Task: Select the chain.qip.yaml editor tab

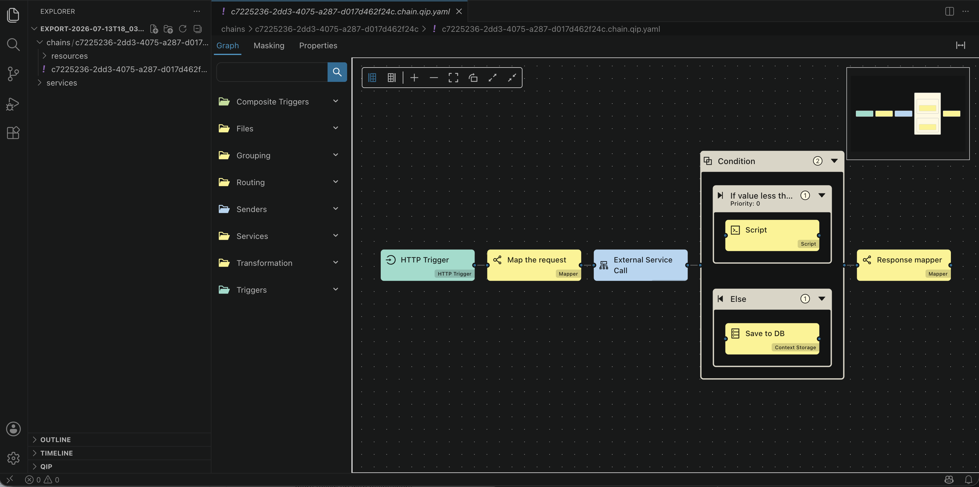Action: (x=340, y=11)
